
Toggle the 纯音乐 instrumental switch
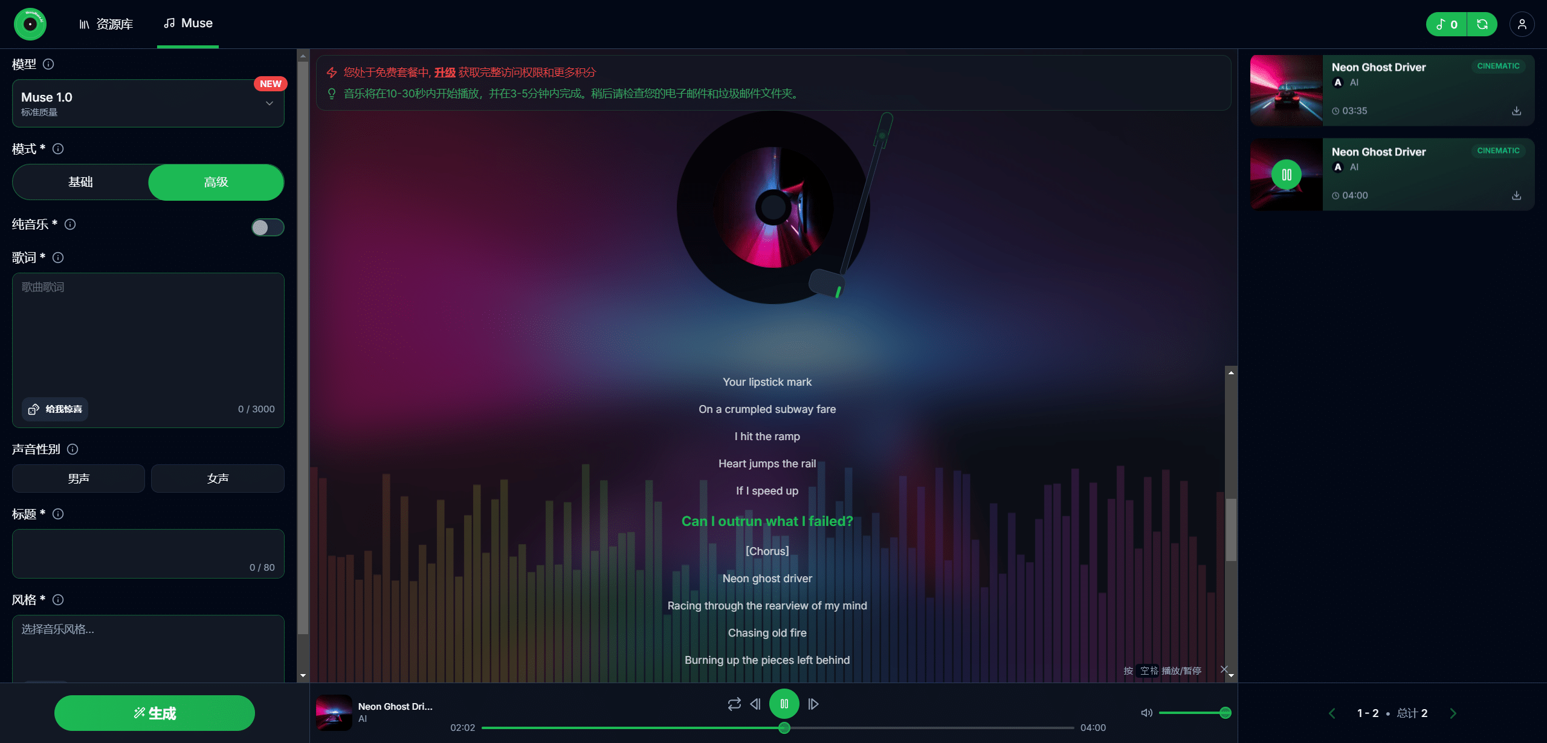267,227
